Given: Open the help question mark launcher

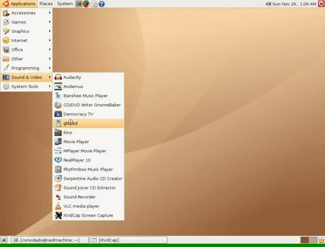Looking at the screenshot, I should [102, 4].
